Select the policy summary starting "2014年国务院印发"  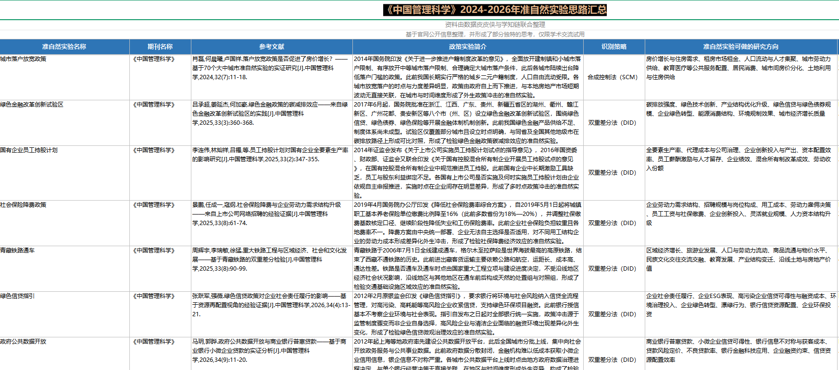[x=467, y=77]
